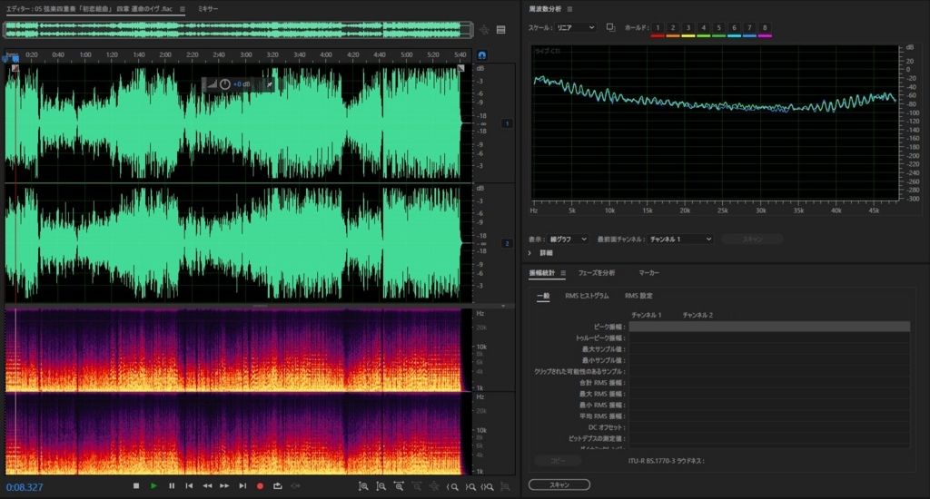Toggle spectral frequency display icon
Viewport: 930px width, 499px height.
(x=501, y=30)
